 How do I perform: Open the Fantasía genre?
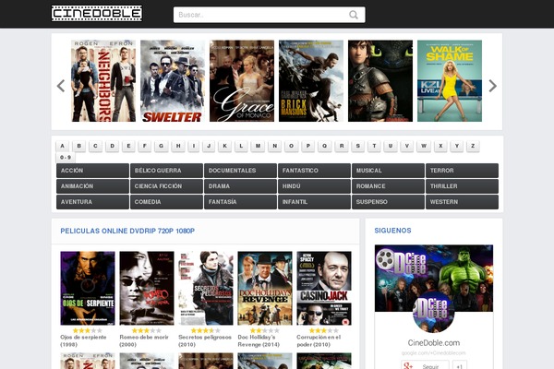240,202
